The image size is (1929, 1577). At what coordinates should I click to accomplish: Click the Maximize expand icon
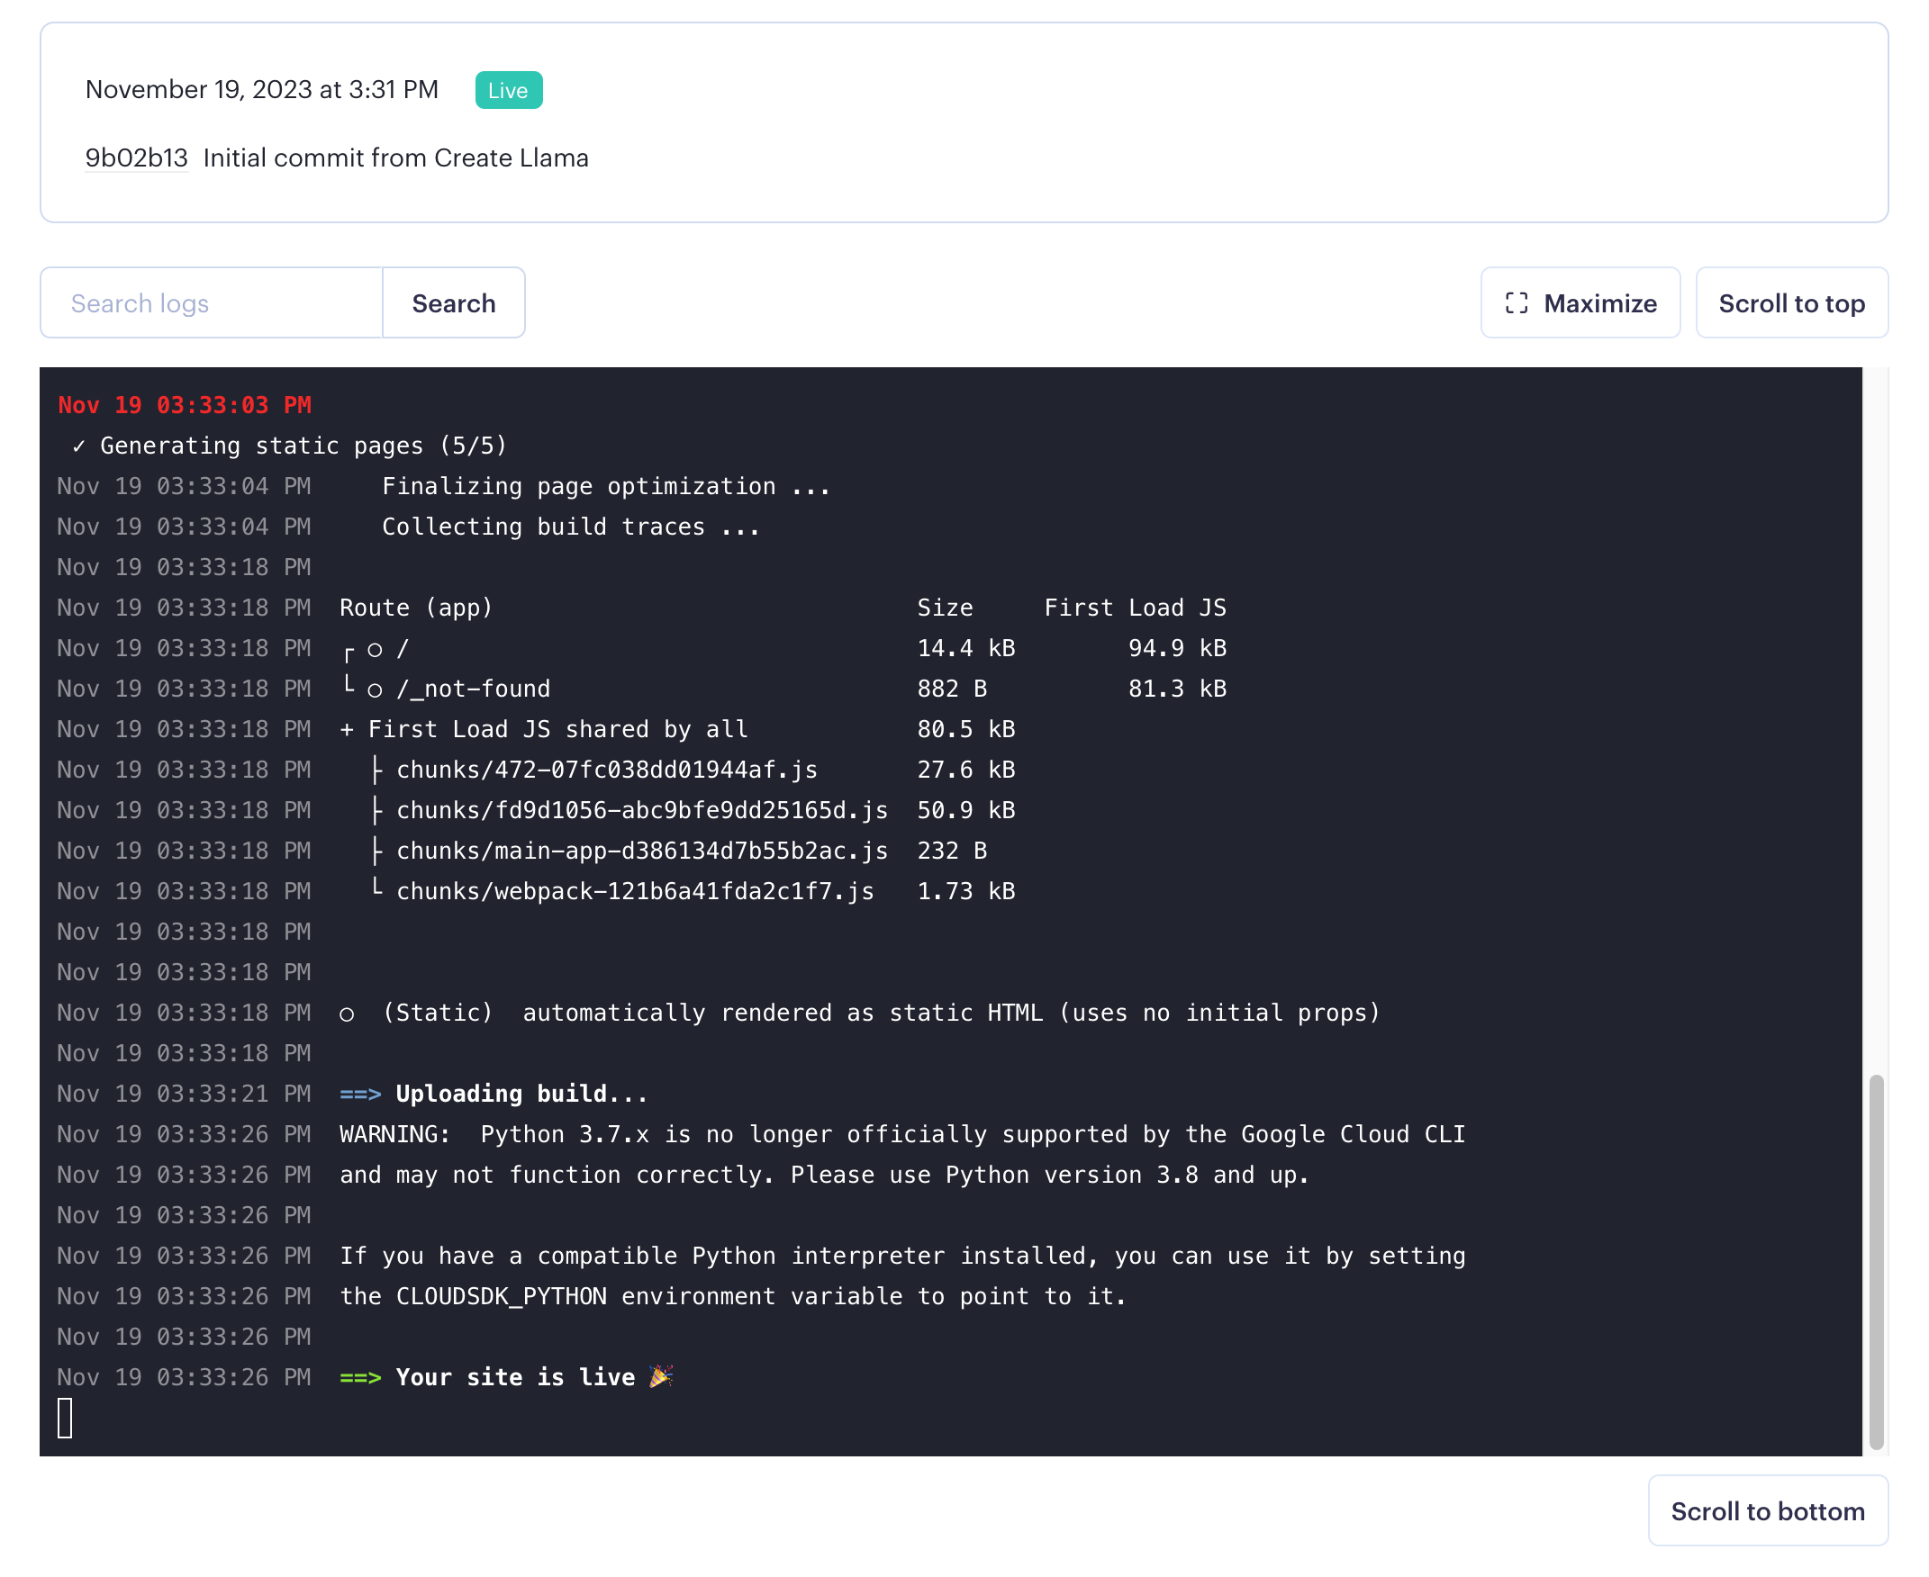(x=1516, y=303)
